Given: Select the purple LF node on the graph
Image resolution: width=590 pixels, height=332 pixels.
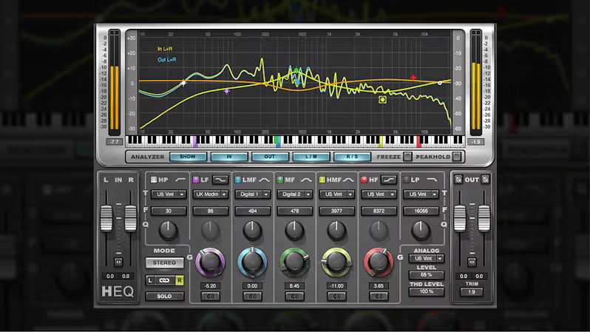Looking at the screenshot, I should point(227,91).
